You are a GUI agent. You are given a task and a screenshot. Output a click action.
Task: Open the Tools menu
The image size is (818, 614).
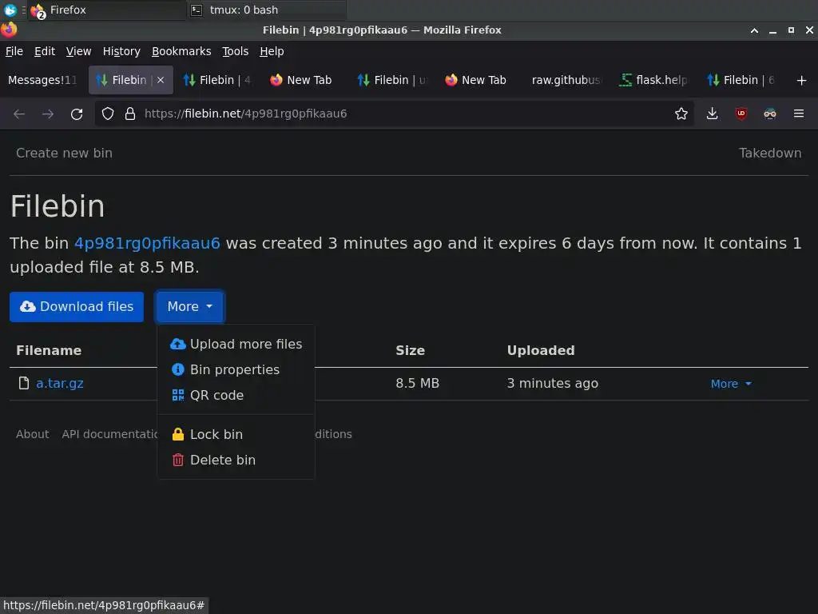click(235, 51)
